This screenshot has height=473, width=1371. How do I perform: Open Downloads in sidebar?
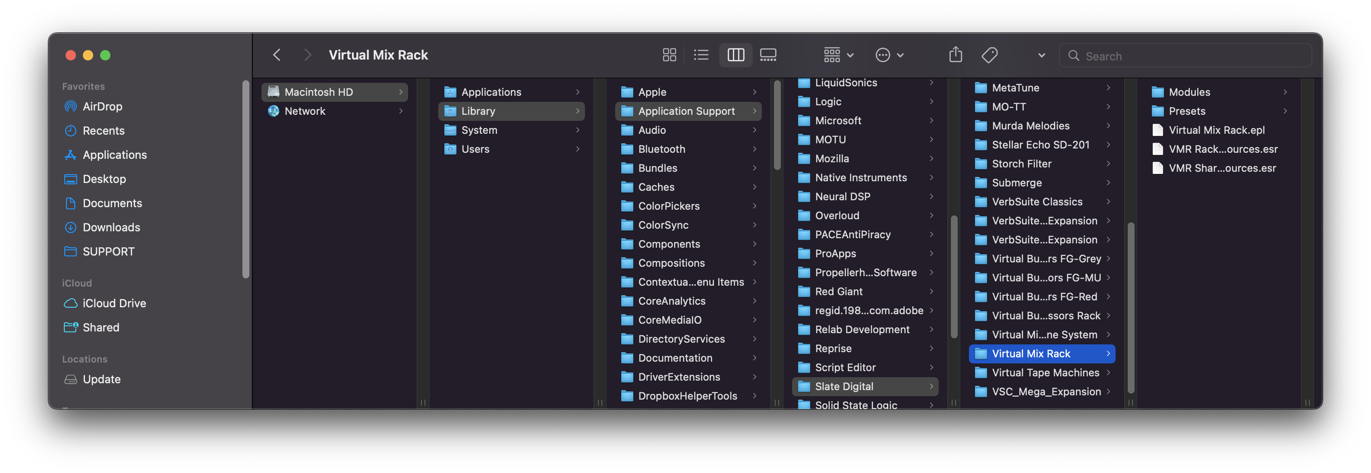click(111, 227)
